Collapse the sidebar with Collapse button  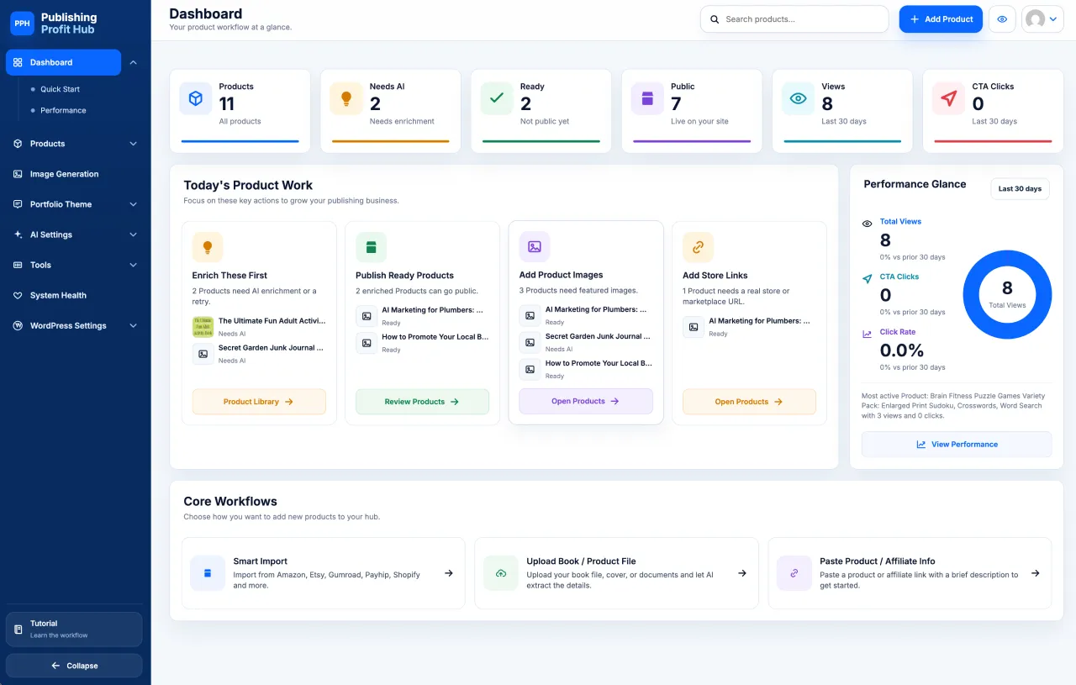pos(74,666)
